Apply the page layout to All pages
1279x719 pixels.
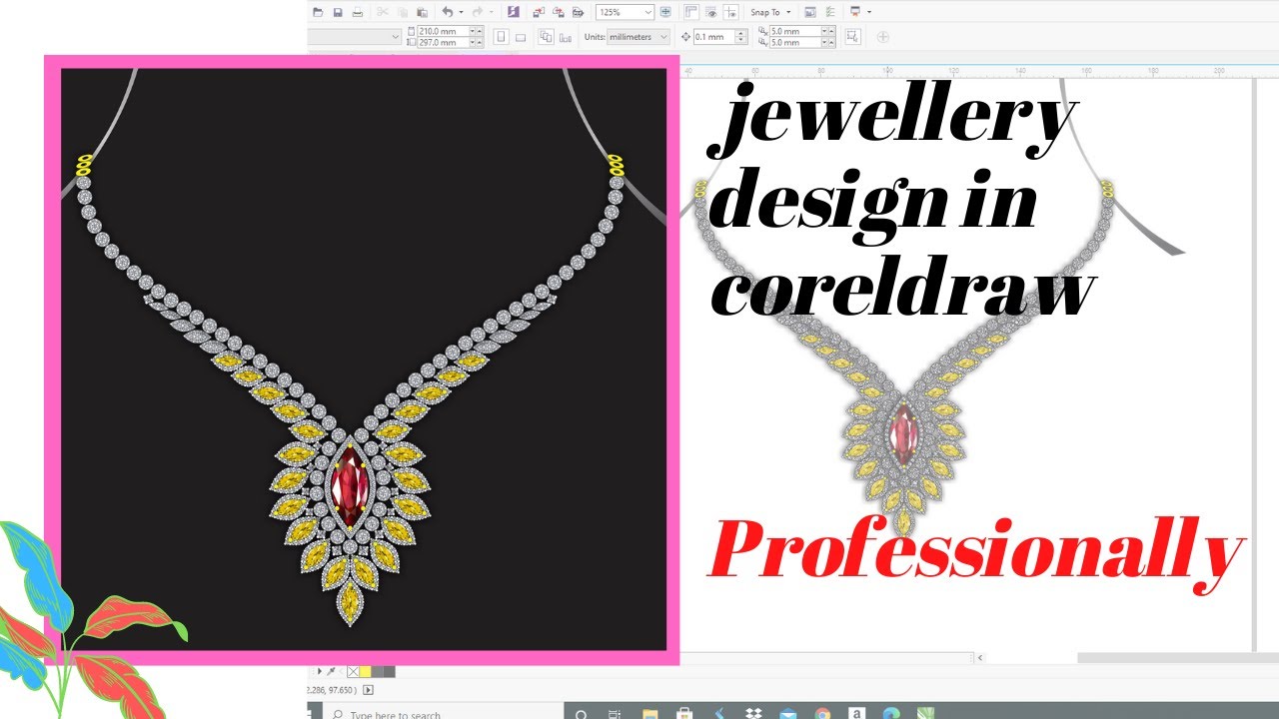[x=546, y=37]
